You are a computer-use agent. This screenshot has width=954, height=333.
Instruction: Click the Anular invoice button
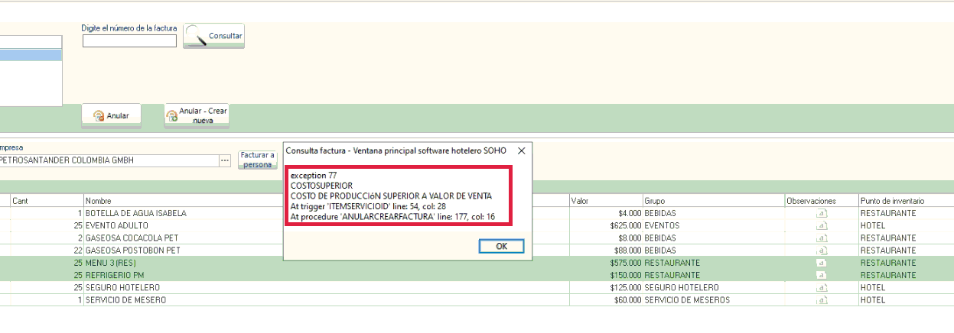(111, 116)
